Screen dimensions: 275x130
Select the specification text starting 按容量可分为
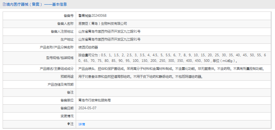[x=172, y=58]
